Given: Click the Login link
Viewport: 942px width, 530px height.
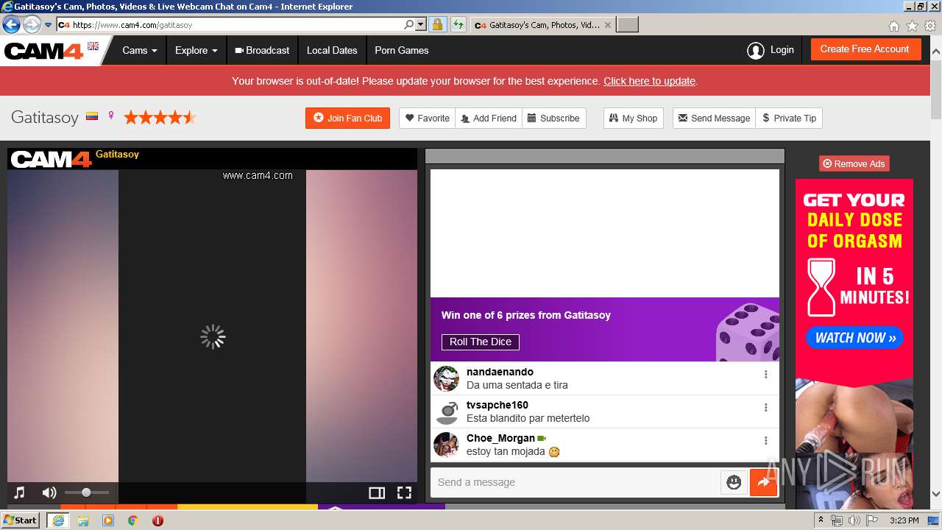Looking at the screenshot, I should coord(771,50).
